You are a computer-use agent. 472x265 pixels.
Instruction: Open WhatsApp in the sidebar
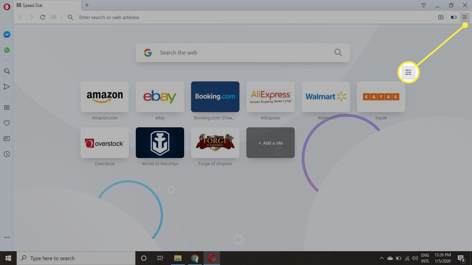pyautogui.click(x=7, y=50)
